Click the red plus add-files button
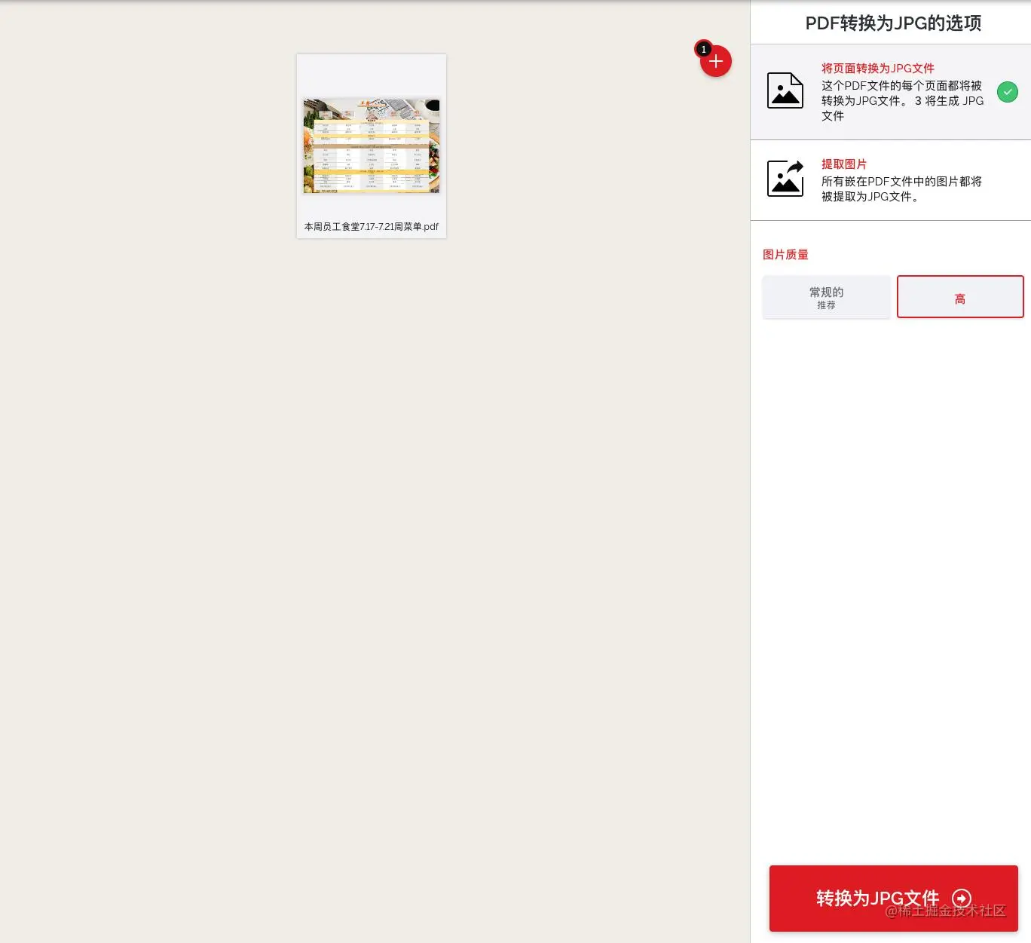Viewport: 1031px width, 943px height. [x=716, y=62]
